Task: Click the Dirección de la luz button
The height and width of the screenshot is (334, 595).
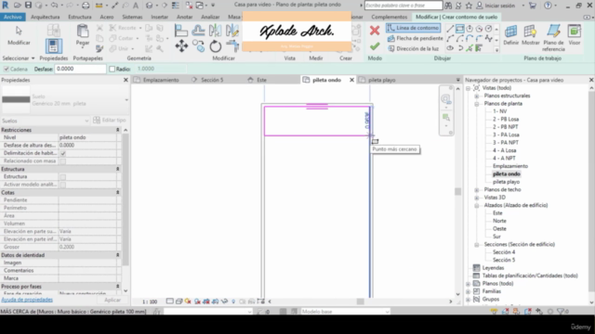Action: (x=413, y=48)
